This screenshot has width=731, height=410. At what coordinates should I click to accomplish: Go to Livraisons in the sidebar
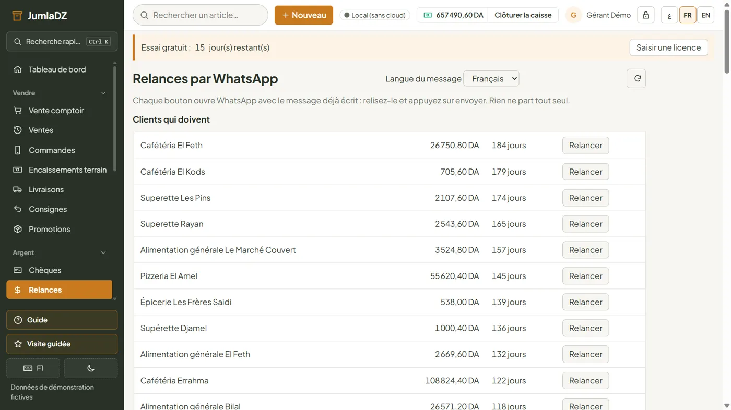coord(59,190)
